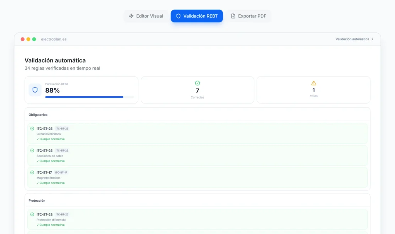Click the Validación automática breadcrumb link

pos(352,39)
